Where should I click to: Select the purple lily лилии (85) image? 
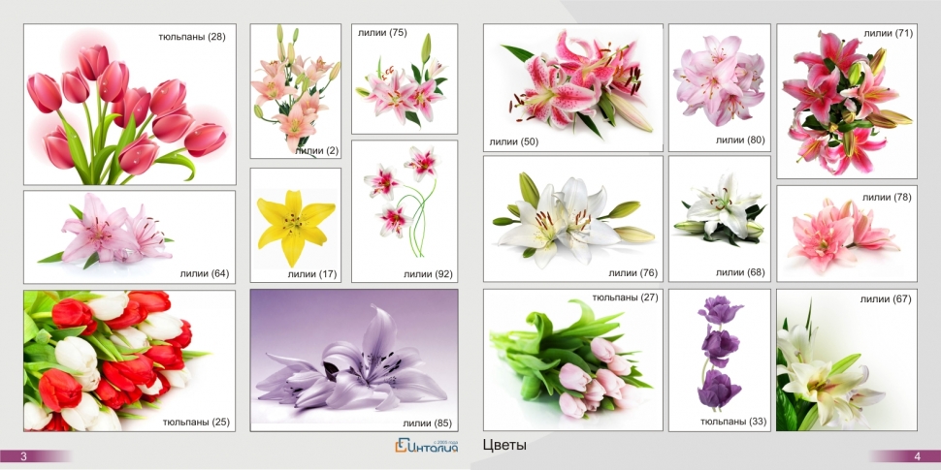click(354, 360)
